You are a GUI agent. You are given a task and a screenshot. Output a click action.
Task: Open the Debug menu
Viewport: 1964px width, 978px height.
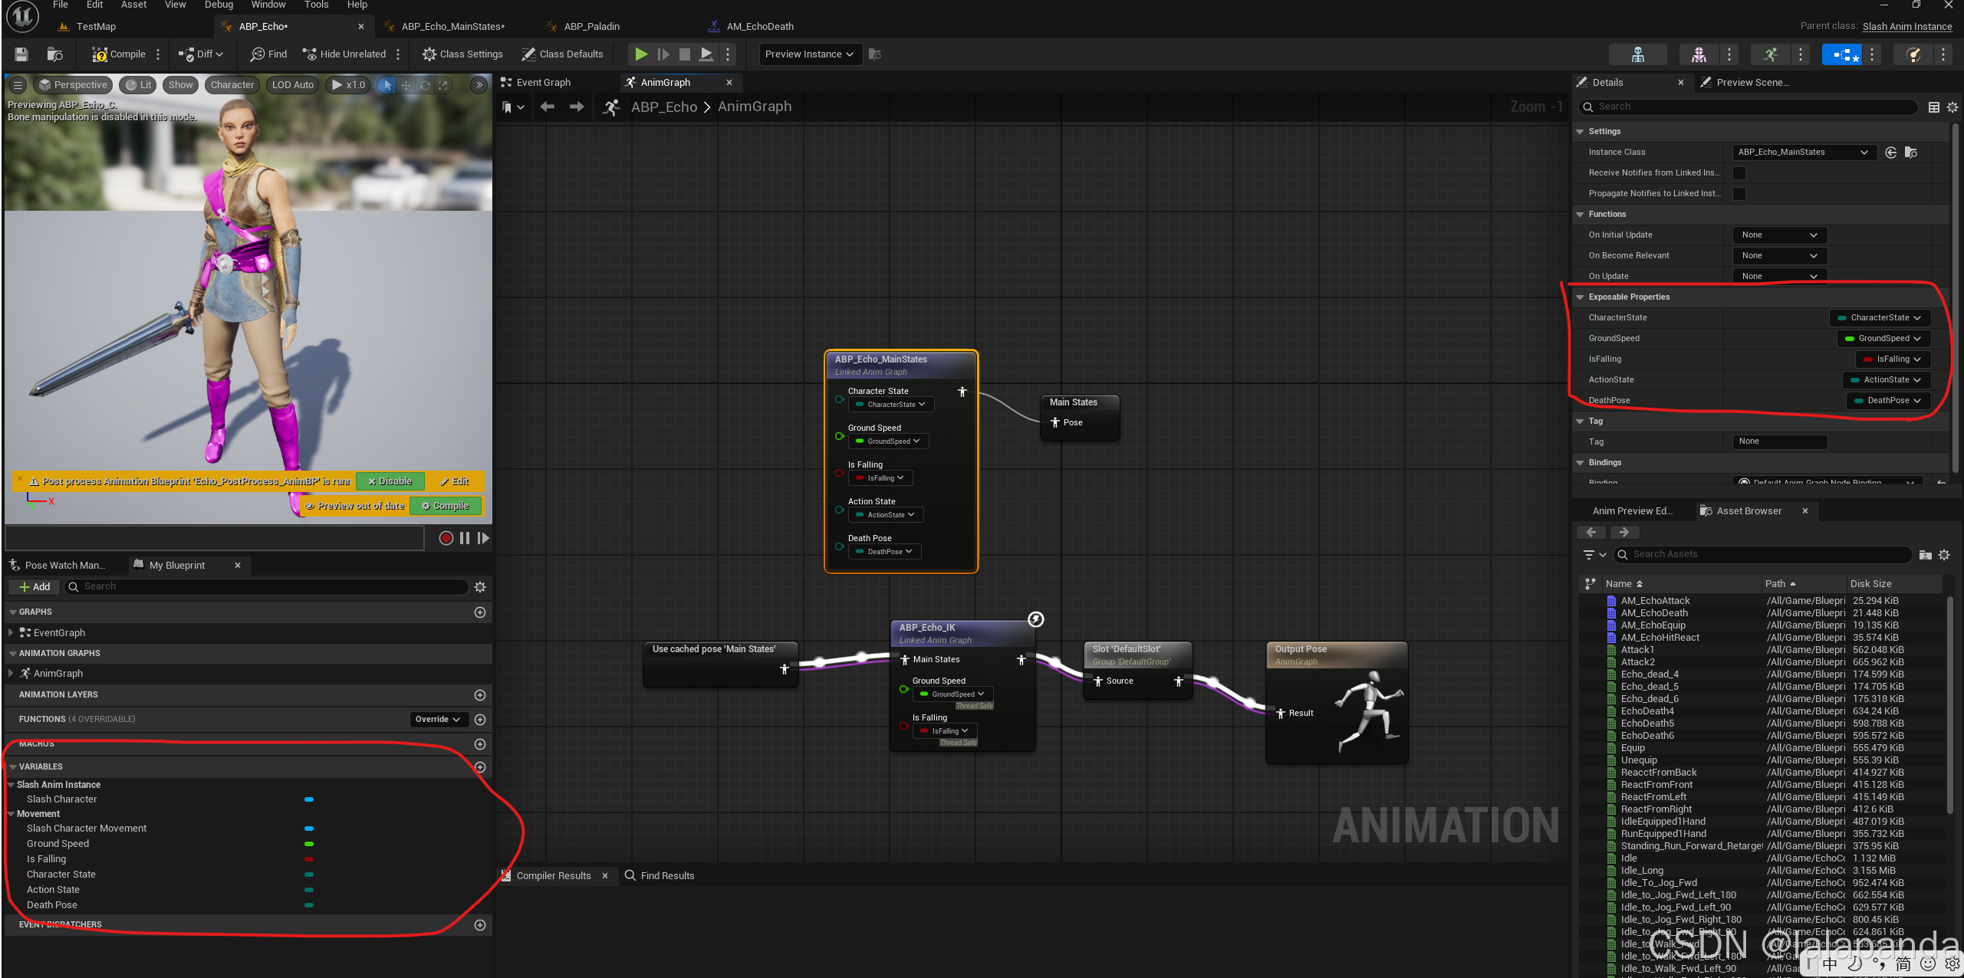[219, 5]
